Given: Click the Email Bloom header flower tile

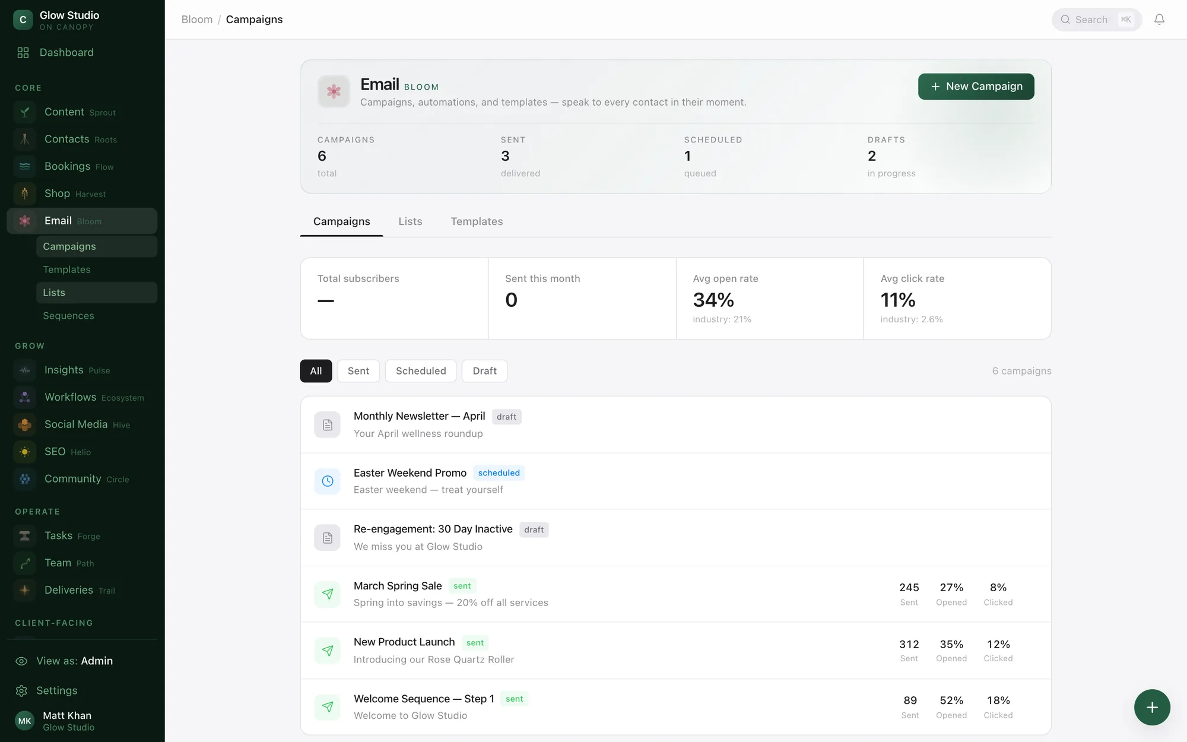Looking at the screenshot, I should tap(334, 91).
